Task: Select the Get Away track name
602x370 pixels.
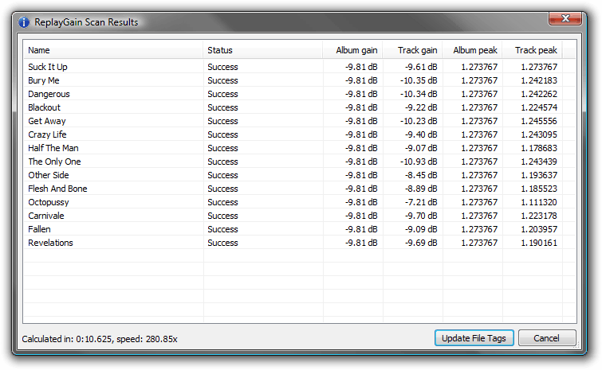Action: 47,121
